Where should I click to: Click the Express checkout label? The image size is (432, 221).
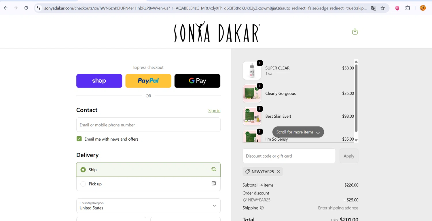point(148,67)
